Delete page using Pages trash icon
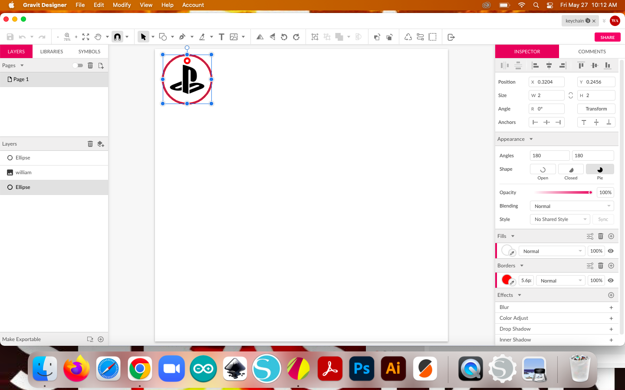The height and width of the screenshot is (390, 625). tap(90, 65)
